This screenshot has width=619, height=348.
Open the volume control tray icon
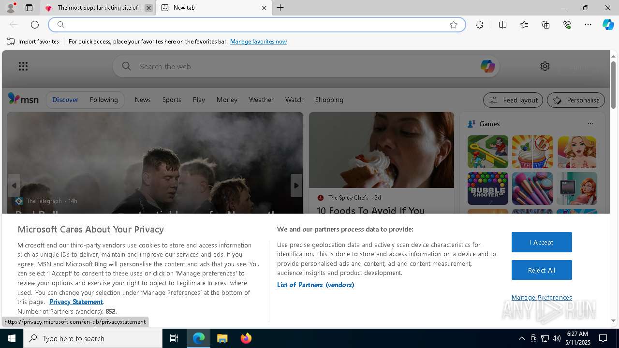coord(556,338)
